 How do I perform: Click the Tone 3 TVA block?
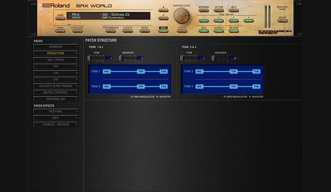click(256, 71)
